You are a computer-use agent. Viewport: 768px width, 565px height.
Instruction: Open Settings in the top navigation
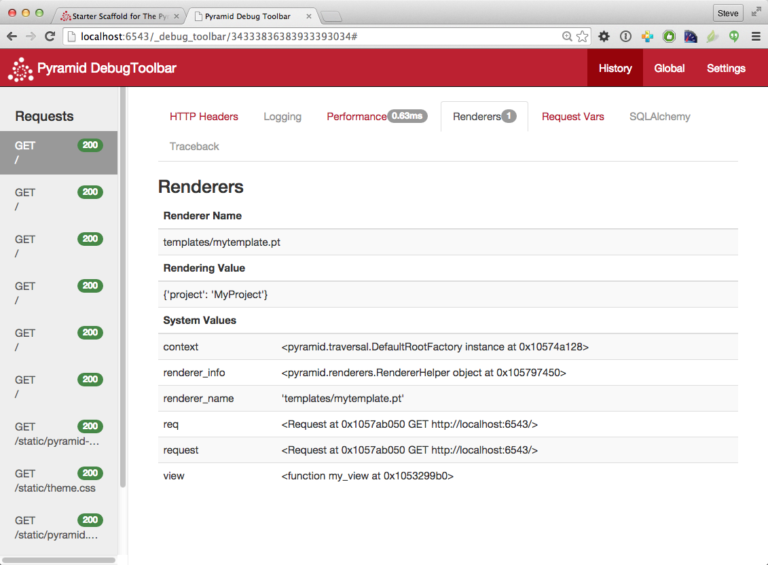pyautogui.click(x=726, y=68)
